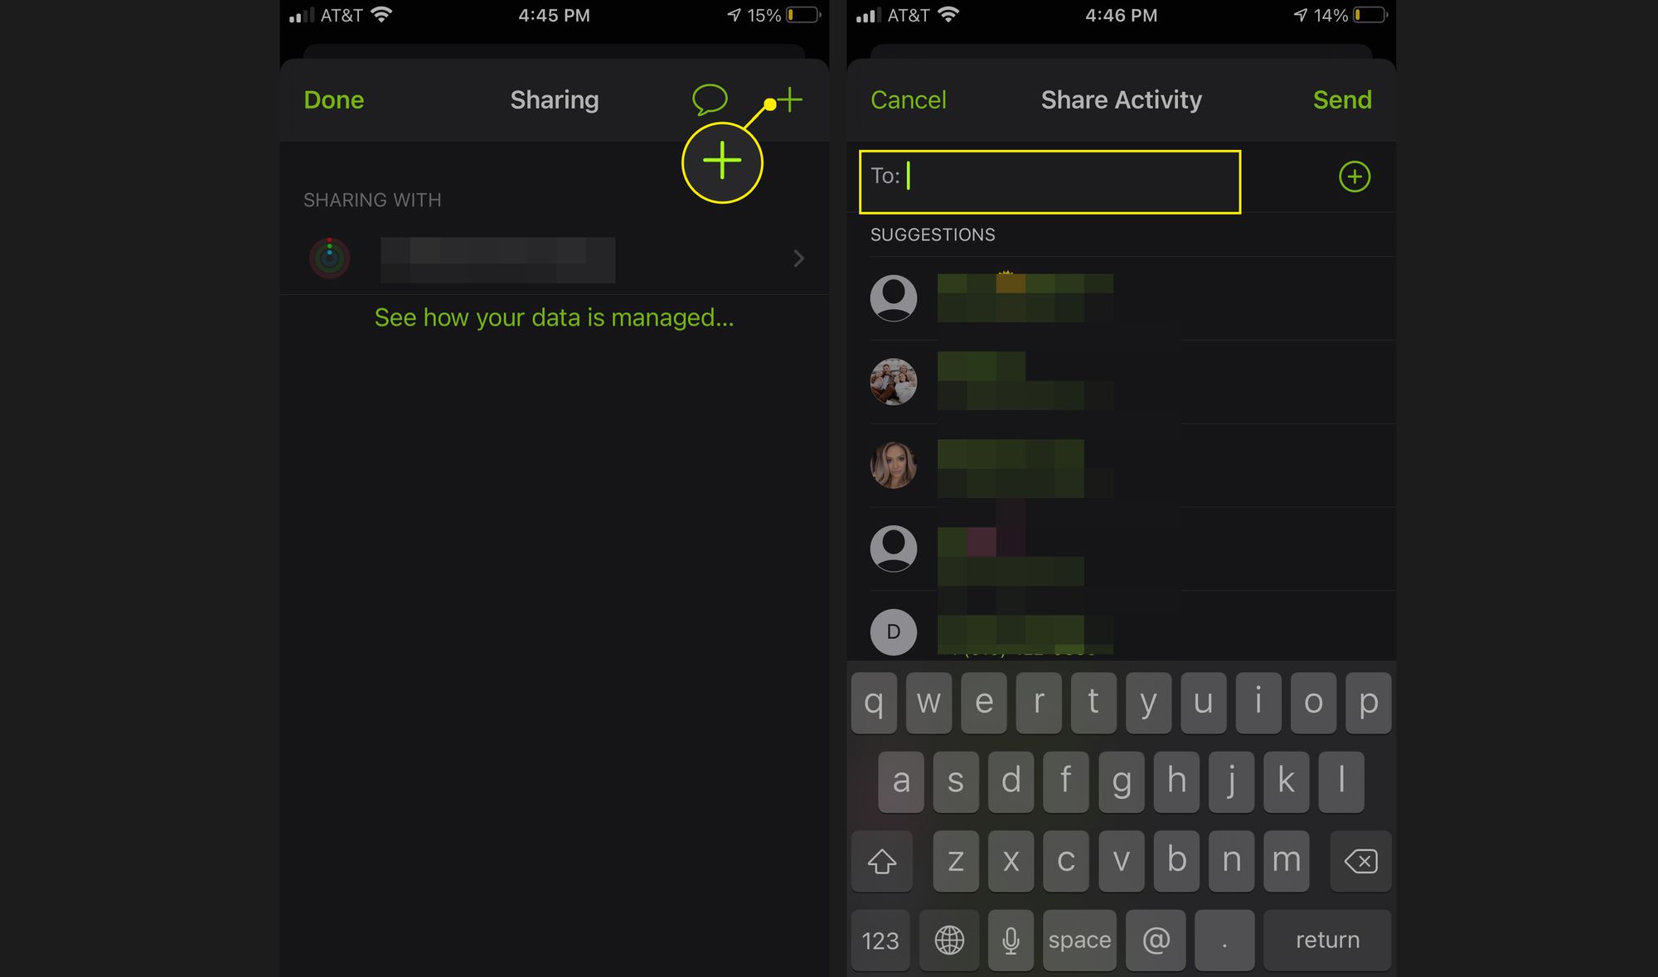Tap the plus icon beside To field
This screenshot has height=977, width=1658.
(x=1353, y=177)
